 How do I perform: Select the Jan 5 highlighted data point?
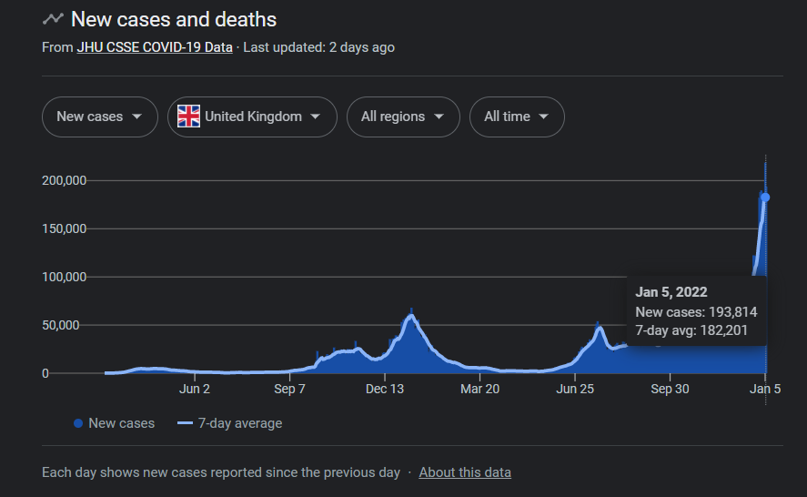coord(765,197)
